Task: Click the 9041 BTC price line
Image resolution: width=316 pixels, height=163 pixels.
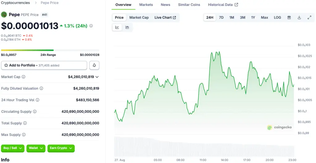Action: click(x=17, y=36)
